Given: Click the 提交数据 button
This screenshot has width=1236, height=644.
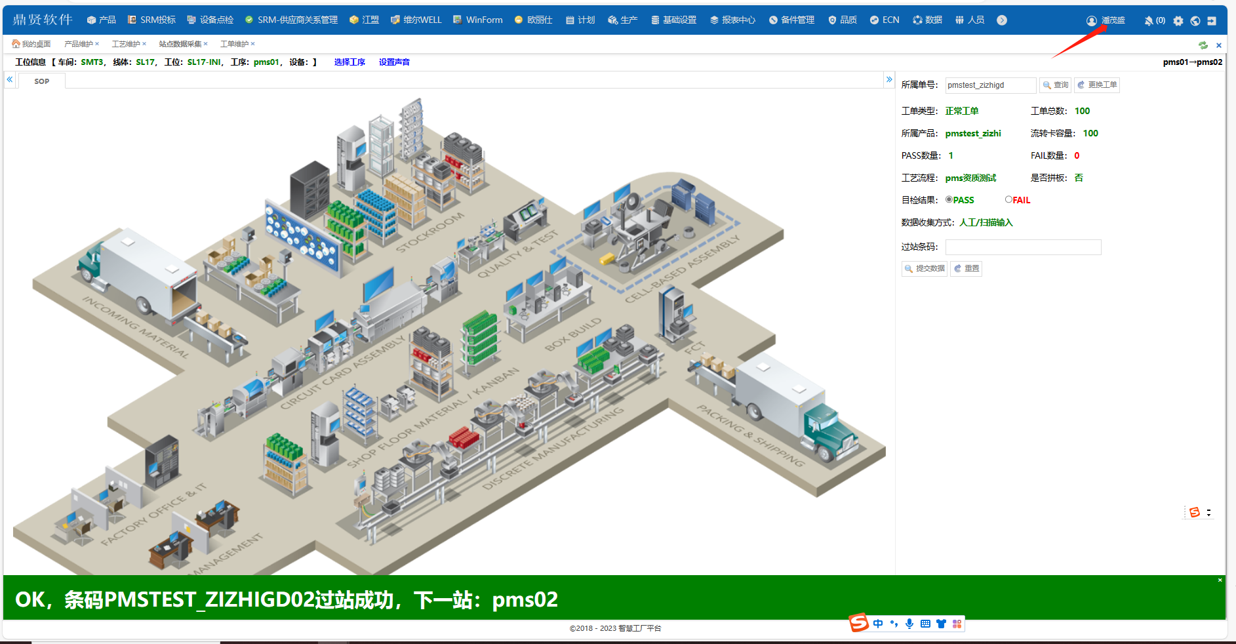Looking at the screenshot, I should click(925, 268).
